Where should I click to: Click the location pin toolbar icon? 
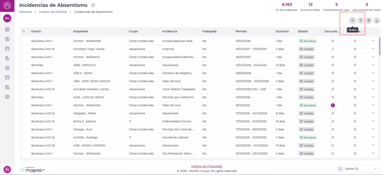(x=369, y=21)
